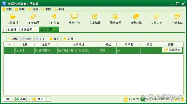Launch the 文本编辑 text editor icon
Viewport: 187px width, 104px height.
pyautogui.click(x=95, y=16)
